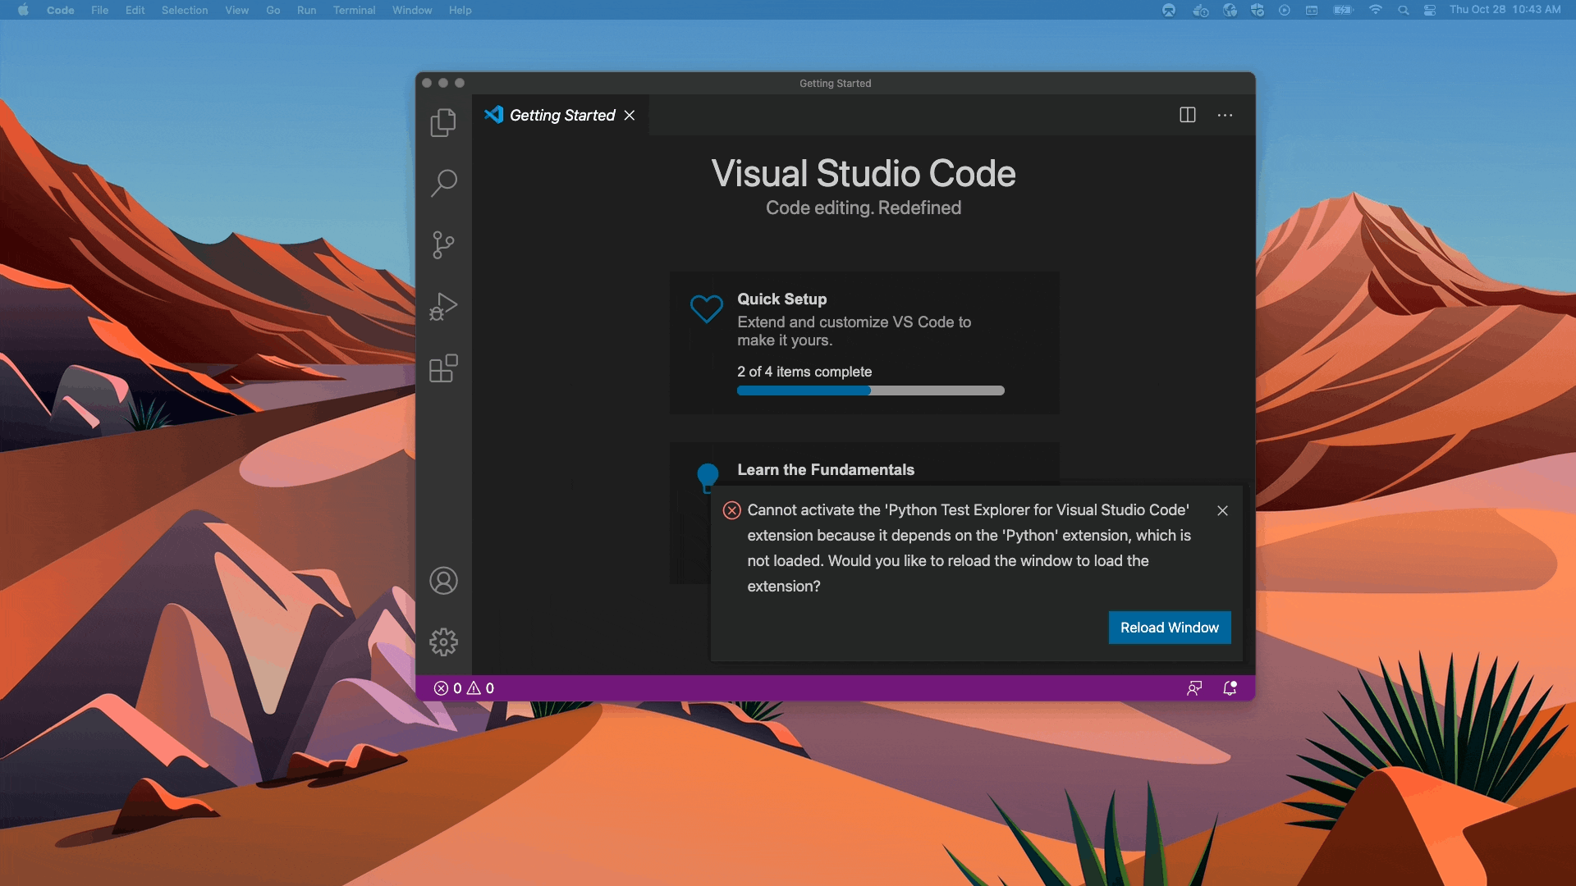Viewport: 1576px width, 886px height.
Task: Click the Reload Window button
Action: (x=1169, y=628)
